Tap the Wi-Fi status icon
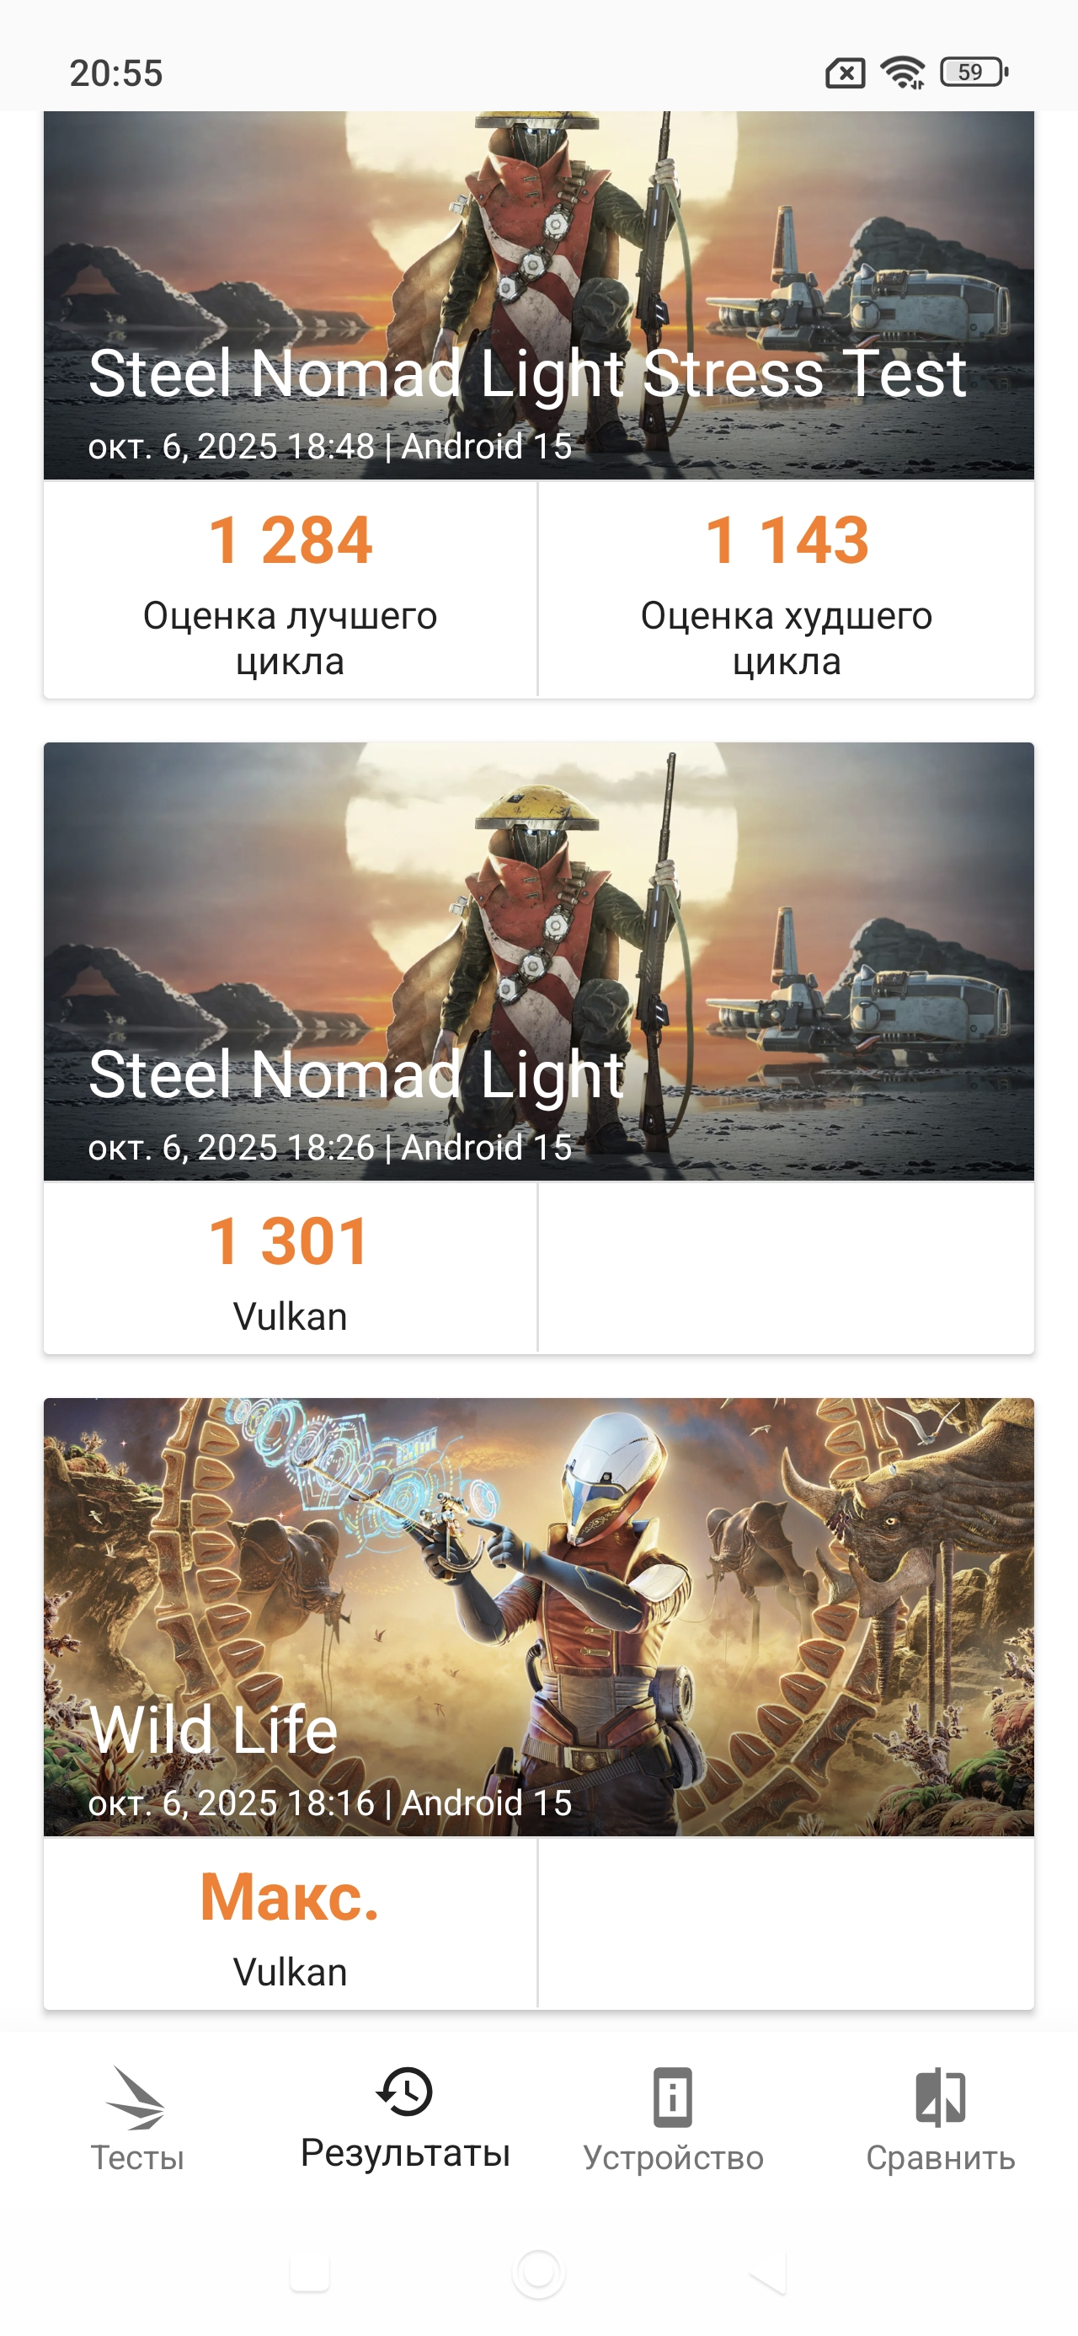 click(903, 72)
